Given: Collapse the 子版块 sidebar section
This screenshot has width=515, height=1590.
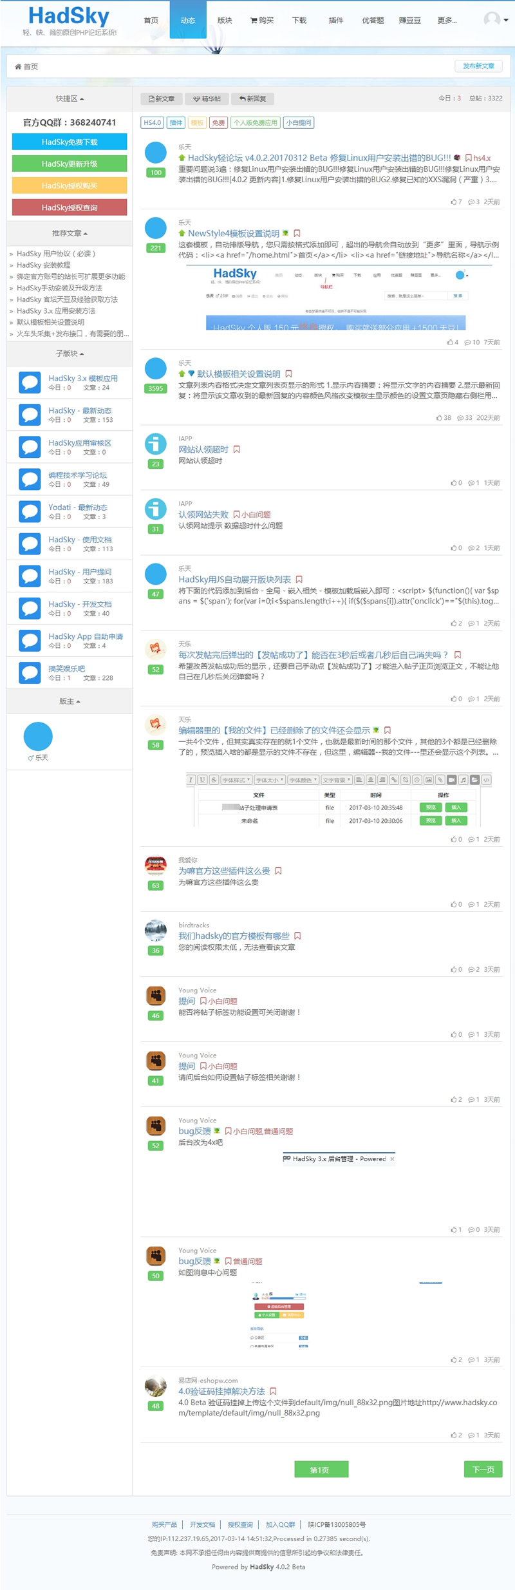Looking at the screenshot, I should 70,354.
